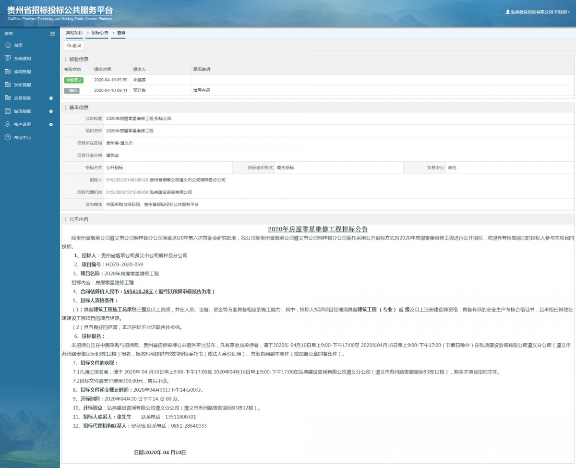This screenshot has width=576, height=468.
Task: Expand the 帐户设置 submenu arrow
Action: [x=51, y=124]
